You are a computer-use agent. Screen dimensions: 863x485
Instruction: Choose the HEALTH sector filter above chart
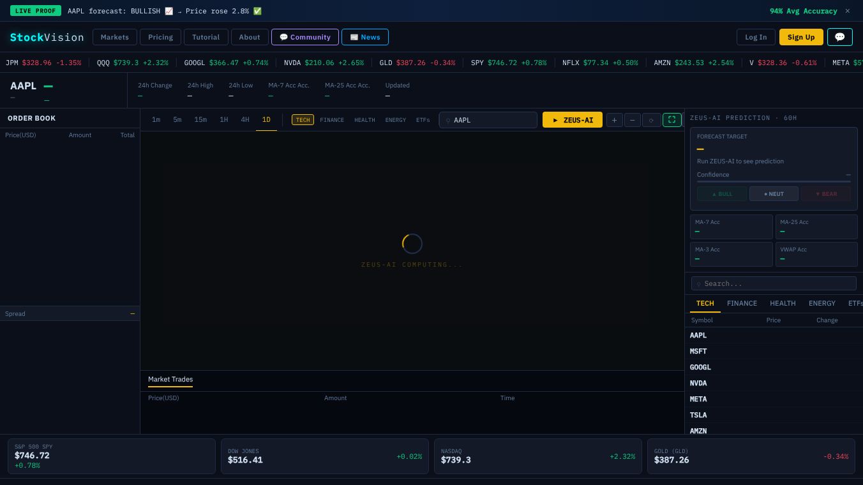point(364,120)
